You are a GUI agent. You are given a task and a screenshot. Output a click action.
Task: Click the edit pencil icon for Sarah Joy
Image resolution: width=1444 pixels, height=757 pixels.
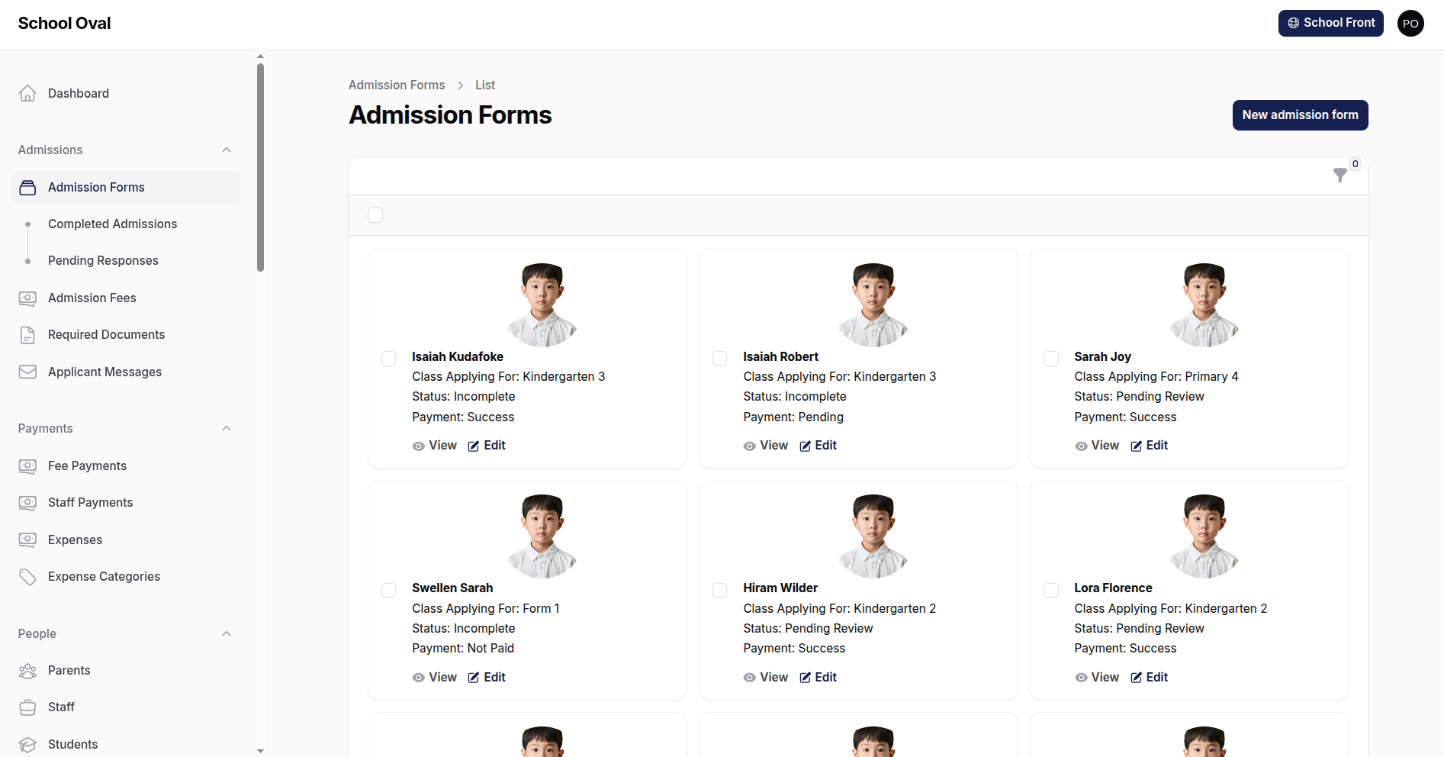pyautogui.click(x=1136, y=446)
